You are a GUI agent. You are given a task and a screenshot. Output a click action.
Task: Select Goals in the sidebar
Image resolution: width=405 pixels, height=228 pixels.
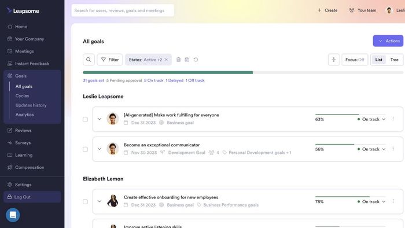coord(17,76)
